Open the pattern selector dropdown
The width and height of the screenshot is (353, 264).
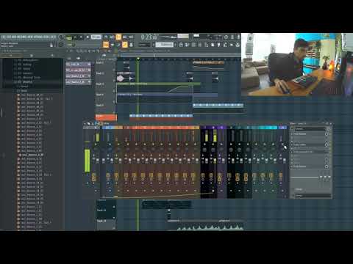pyautogui.click(x=165, y=45)
